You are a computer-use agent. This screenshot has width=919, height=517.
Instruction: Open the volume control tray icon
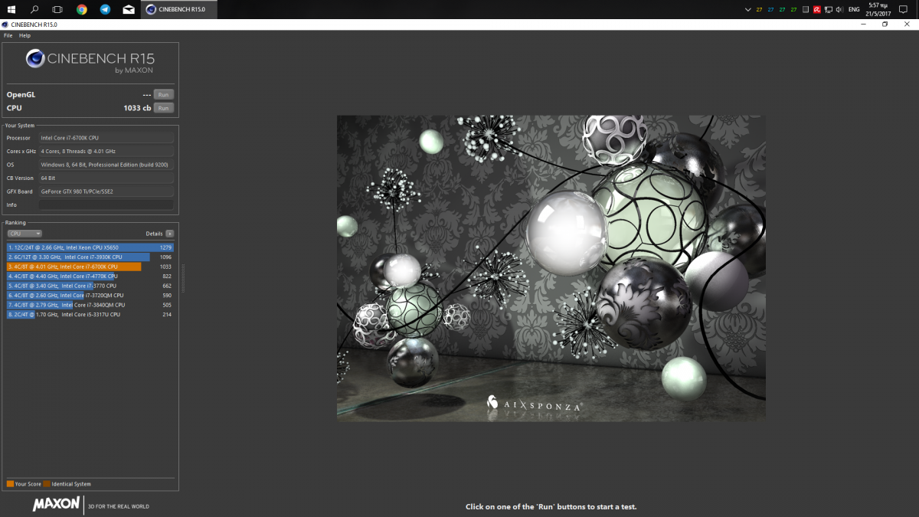pos(840,10)
